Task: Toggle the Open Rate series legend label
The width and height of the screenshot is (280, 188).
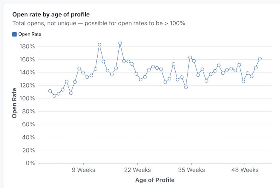Action: 30,34
